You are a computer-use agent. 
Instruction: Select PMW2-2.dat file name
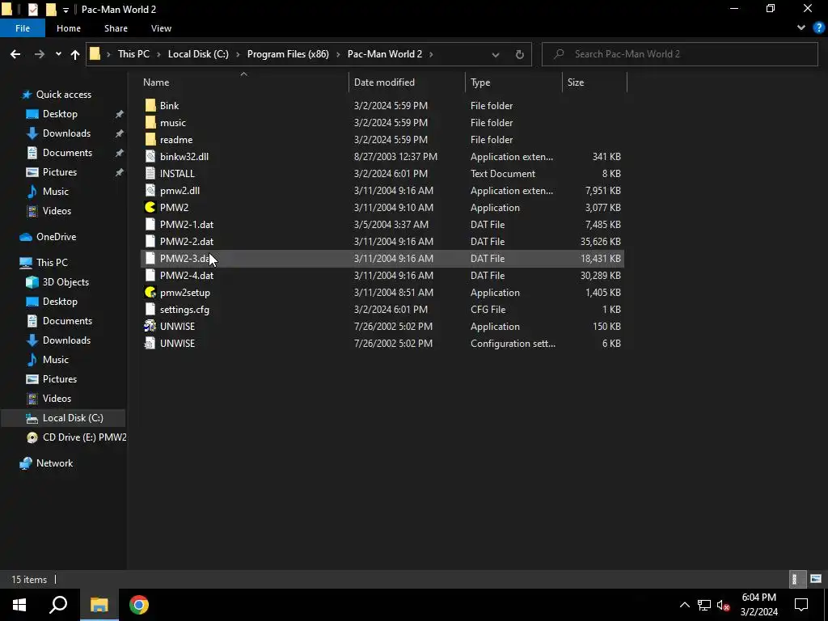[187, 241]
